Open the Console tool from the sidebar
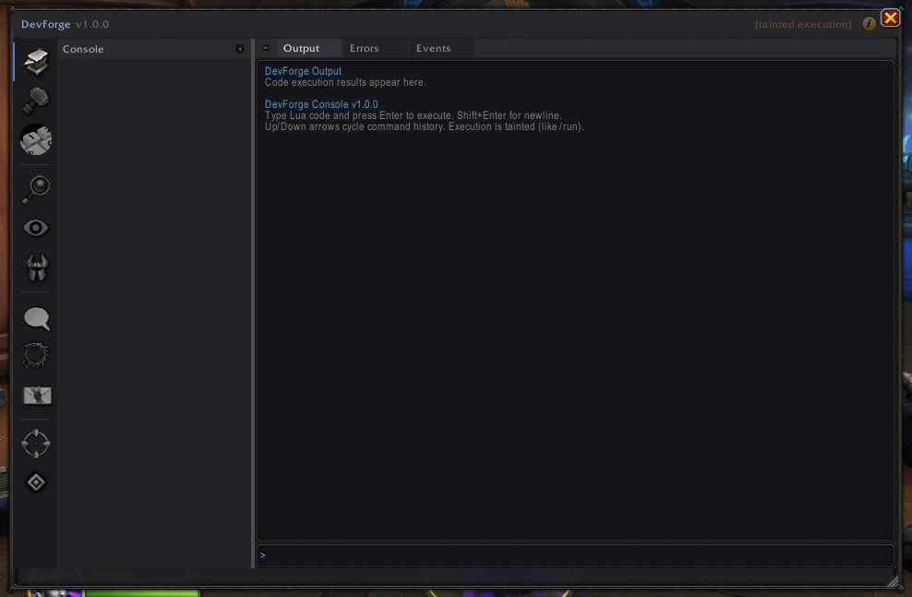The image size is (912, 597). click(35, 61)
